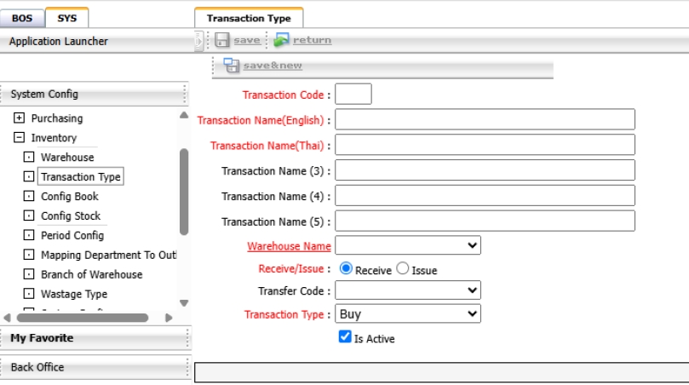The image size is (689, 385).
Task: Click the Config Book node icon
Action: 29,197
